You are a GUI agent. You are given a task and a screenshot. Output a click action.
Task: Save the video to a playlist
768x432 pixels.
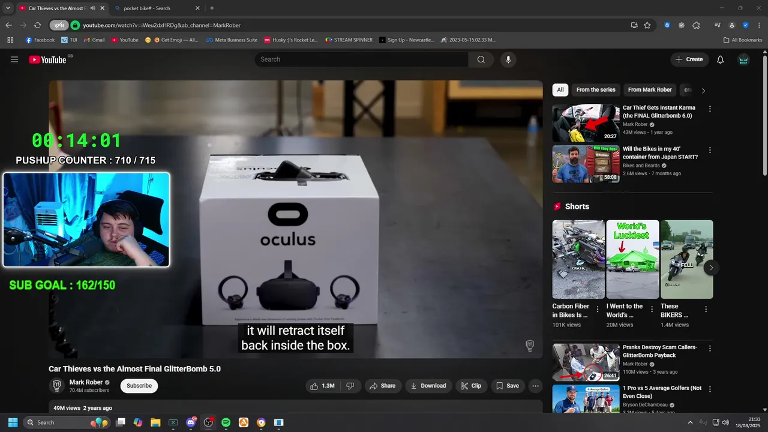(x=507, y=386)
